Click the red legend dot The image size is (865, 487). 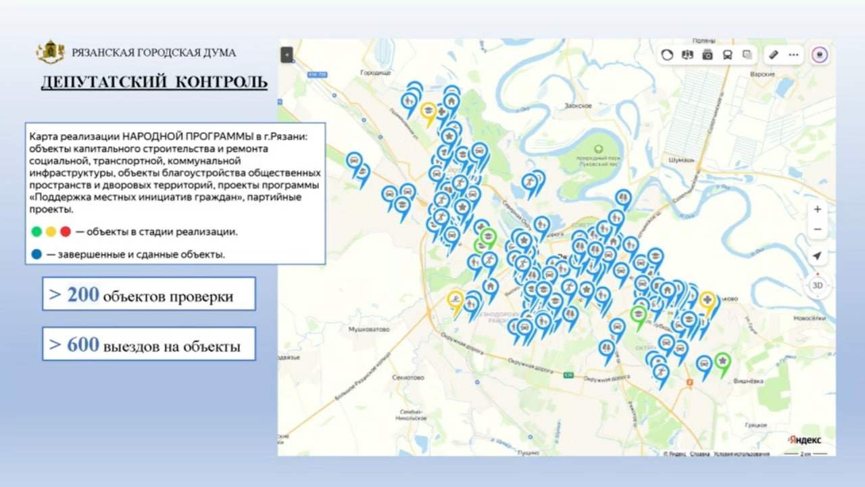tap(65, 231)
